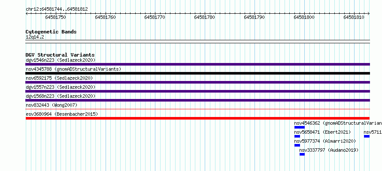Click the 12q14.2 cytogenetic band line
The image size is (382, 171).
point(197,42)
